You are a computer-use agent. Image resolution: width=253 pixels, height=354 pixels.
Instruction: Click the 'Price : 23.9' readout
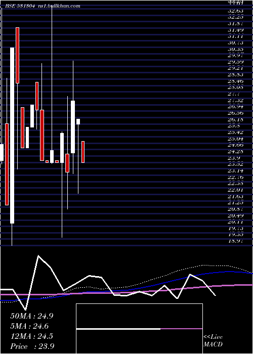tap(32, 346)
